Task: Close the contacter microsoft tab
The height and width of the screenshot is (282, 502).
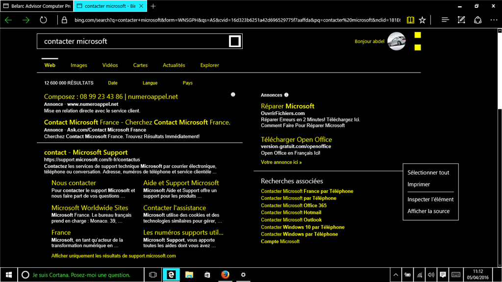Action: pyautogui.click(x=141, y=6)
